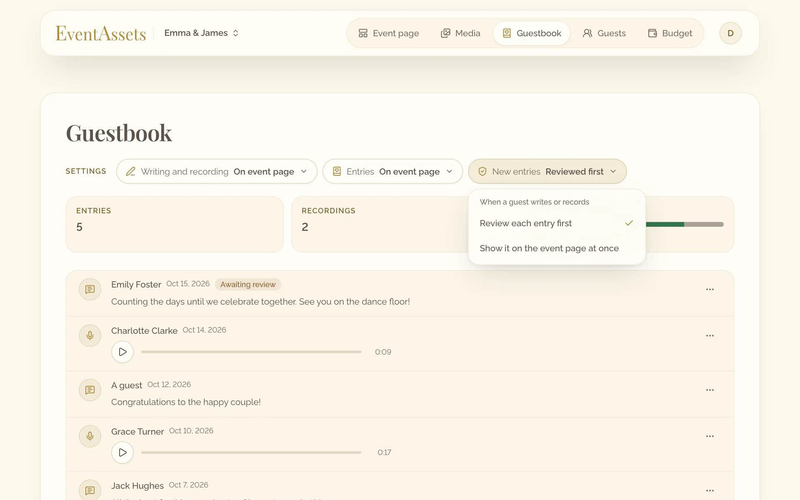Screen dimensions: 800x500
Task: Click the EventAssets logo
Action: pyautogui.click(x=101, y=33)
